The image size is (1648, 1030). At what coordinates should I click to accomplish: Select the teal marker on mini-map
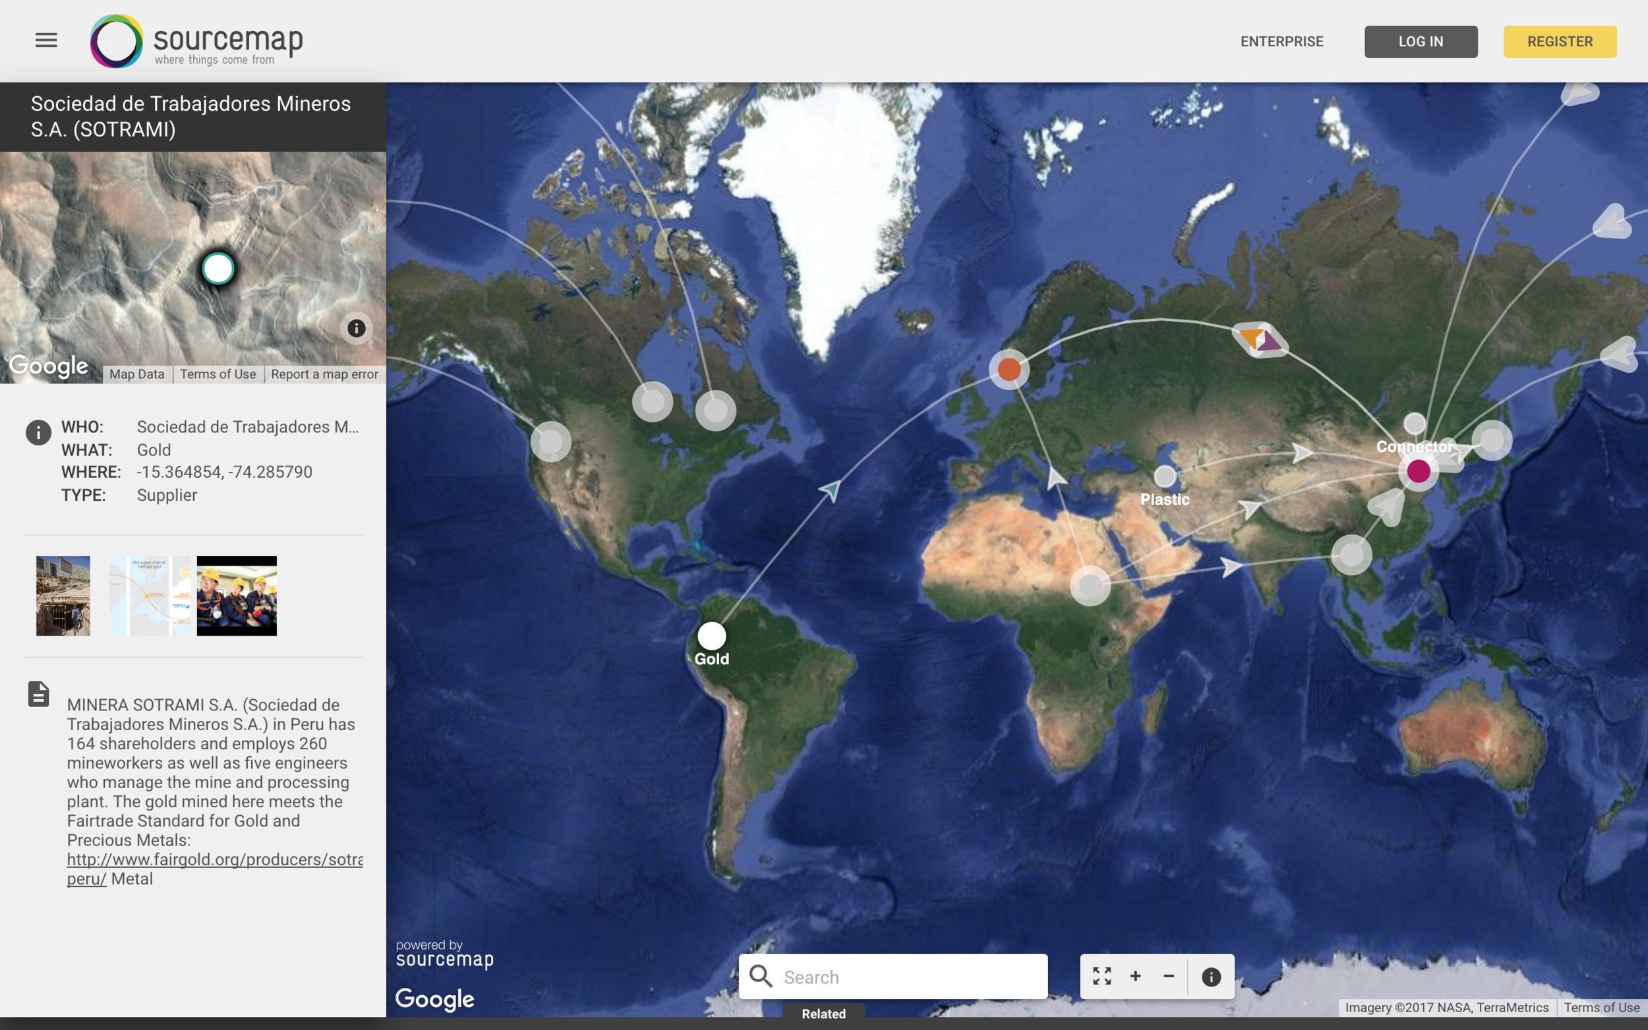[x=218, y=268]
